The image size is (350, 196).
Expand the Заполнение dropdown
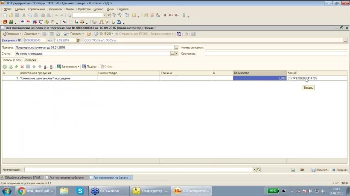point(68,67)
